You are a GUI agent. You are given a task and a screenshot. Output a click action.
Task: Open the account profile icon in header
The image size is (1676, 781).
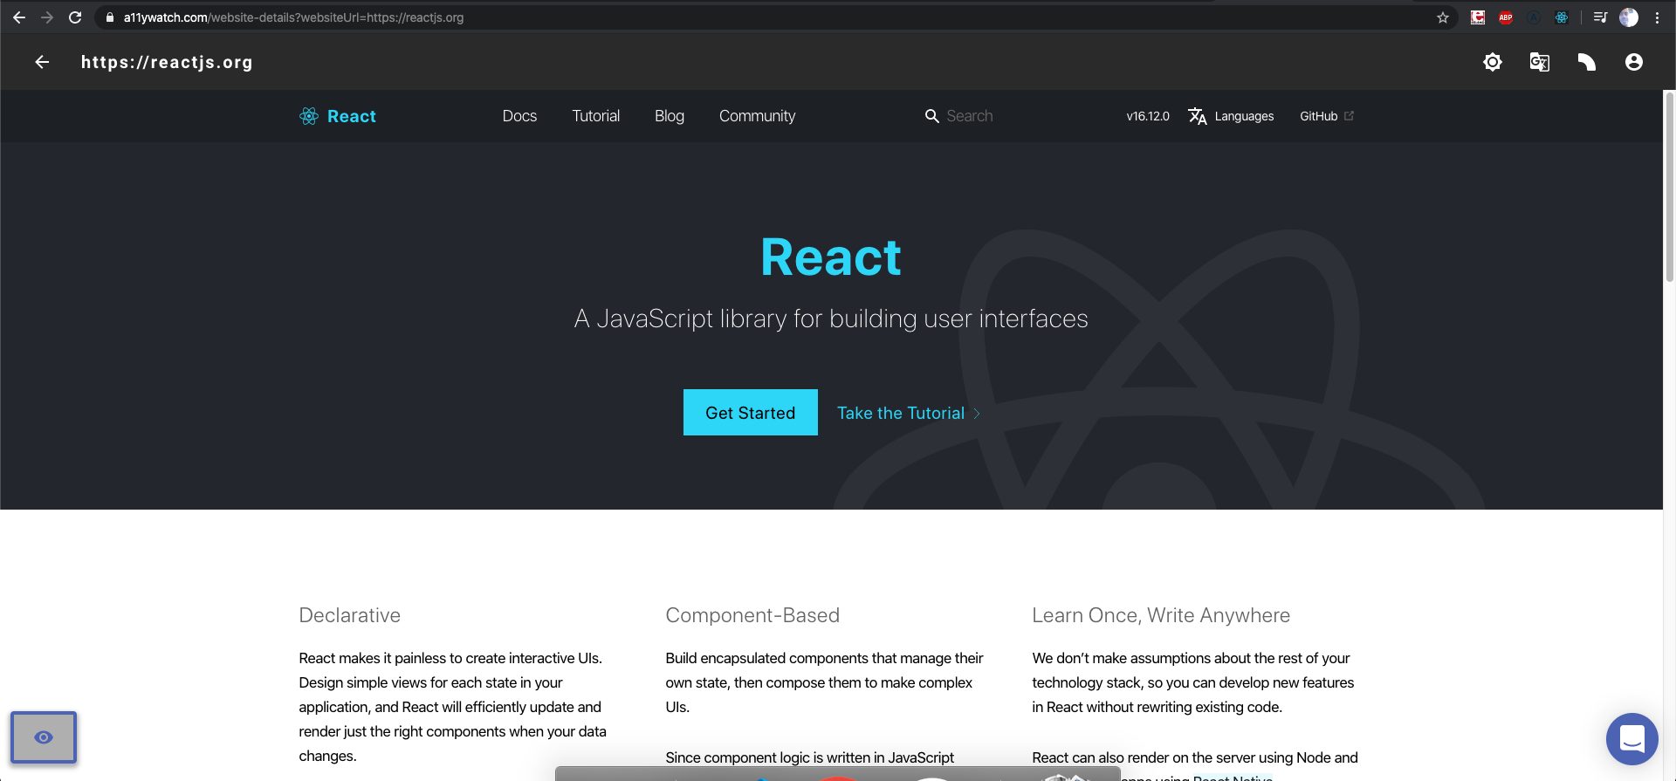point(1634,62)
